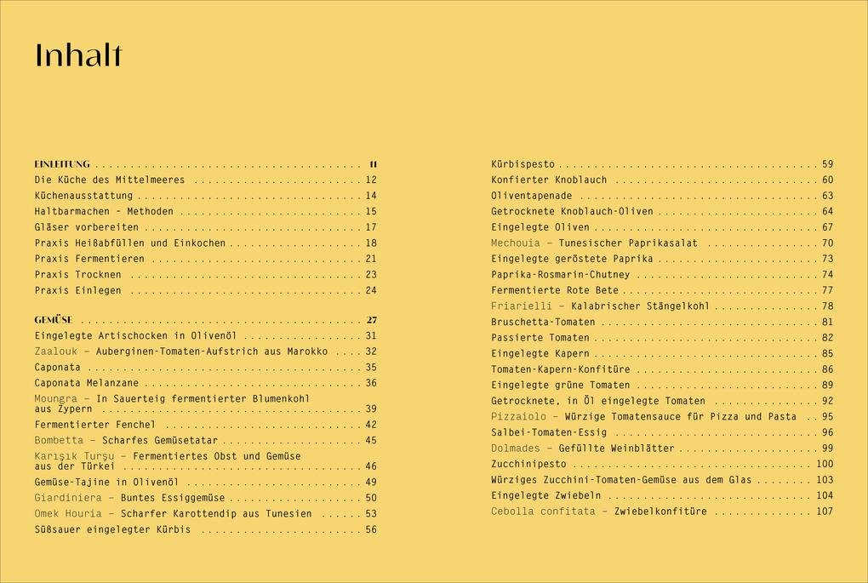Select the 'Küchenausstattung' contents entry
Image resolution: width=868 pixels, height=583 pixels.
[83, 196]
